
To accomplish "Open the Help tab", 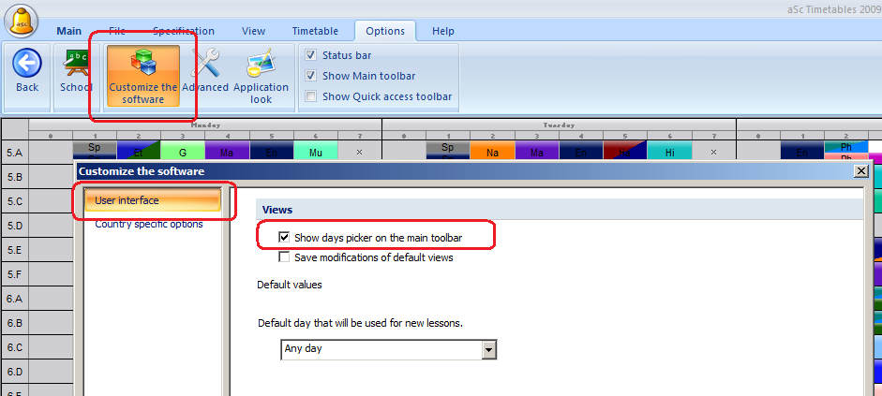I will click(x=442, y=31).
